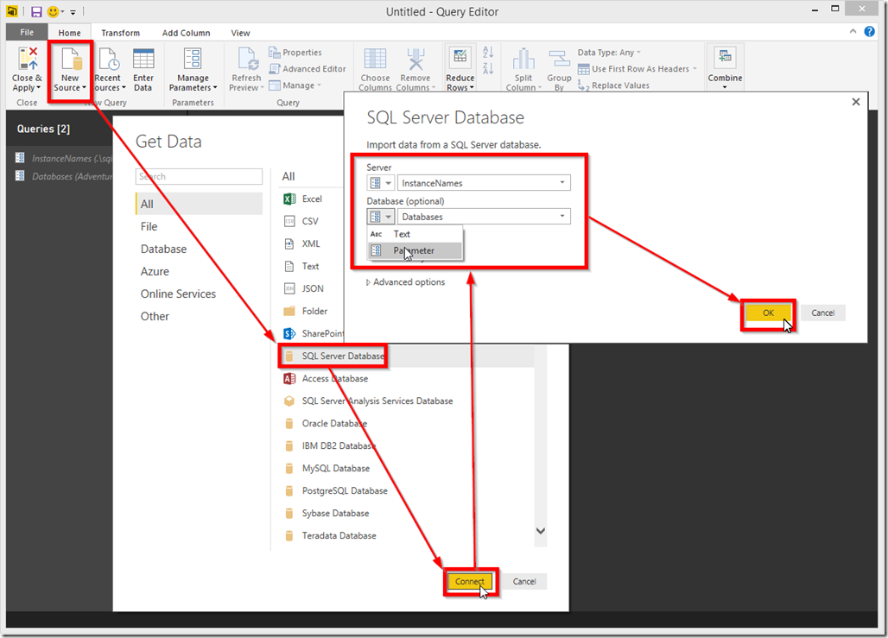Viewport: 888px width, 638px height.
Task: Open the Server input type dropdown
Action: pos(381,183)
